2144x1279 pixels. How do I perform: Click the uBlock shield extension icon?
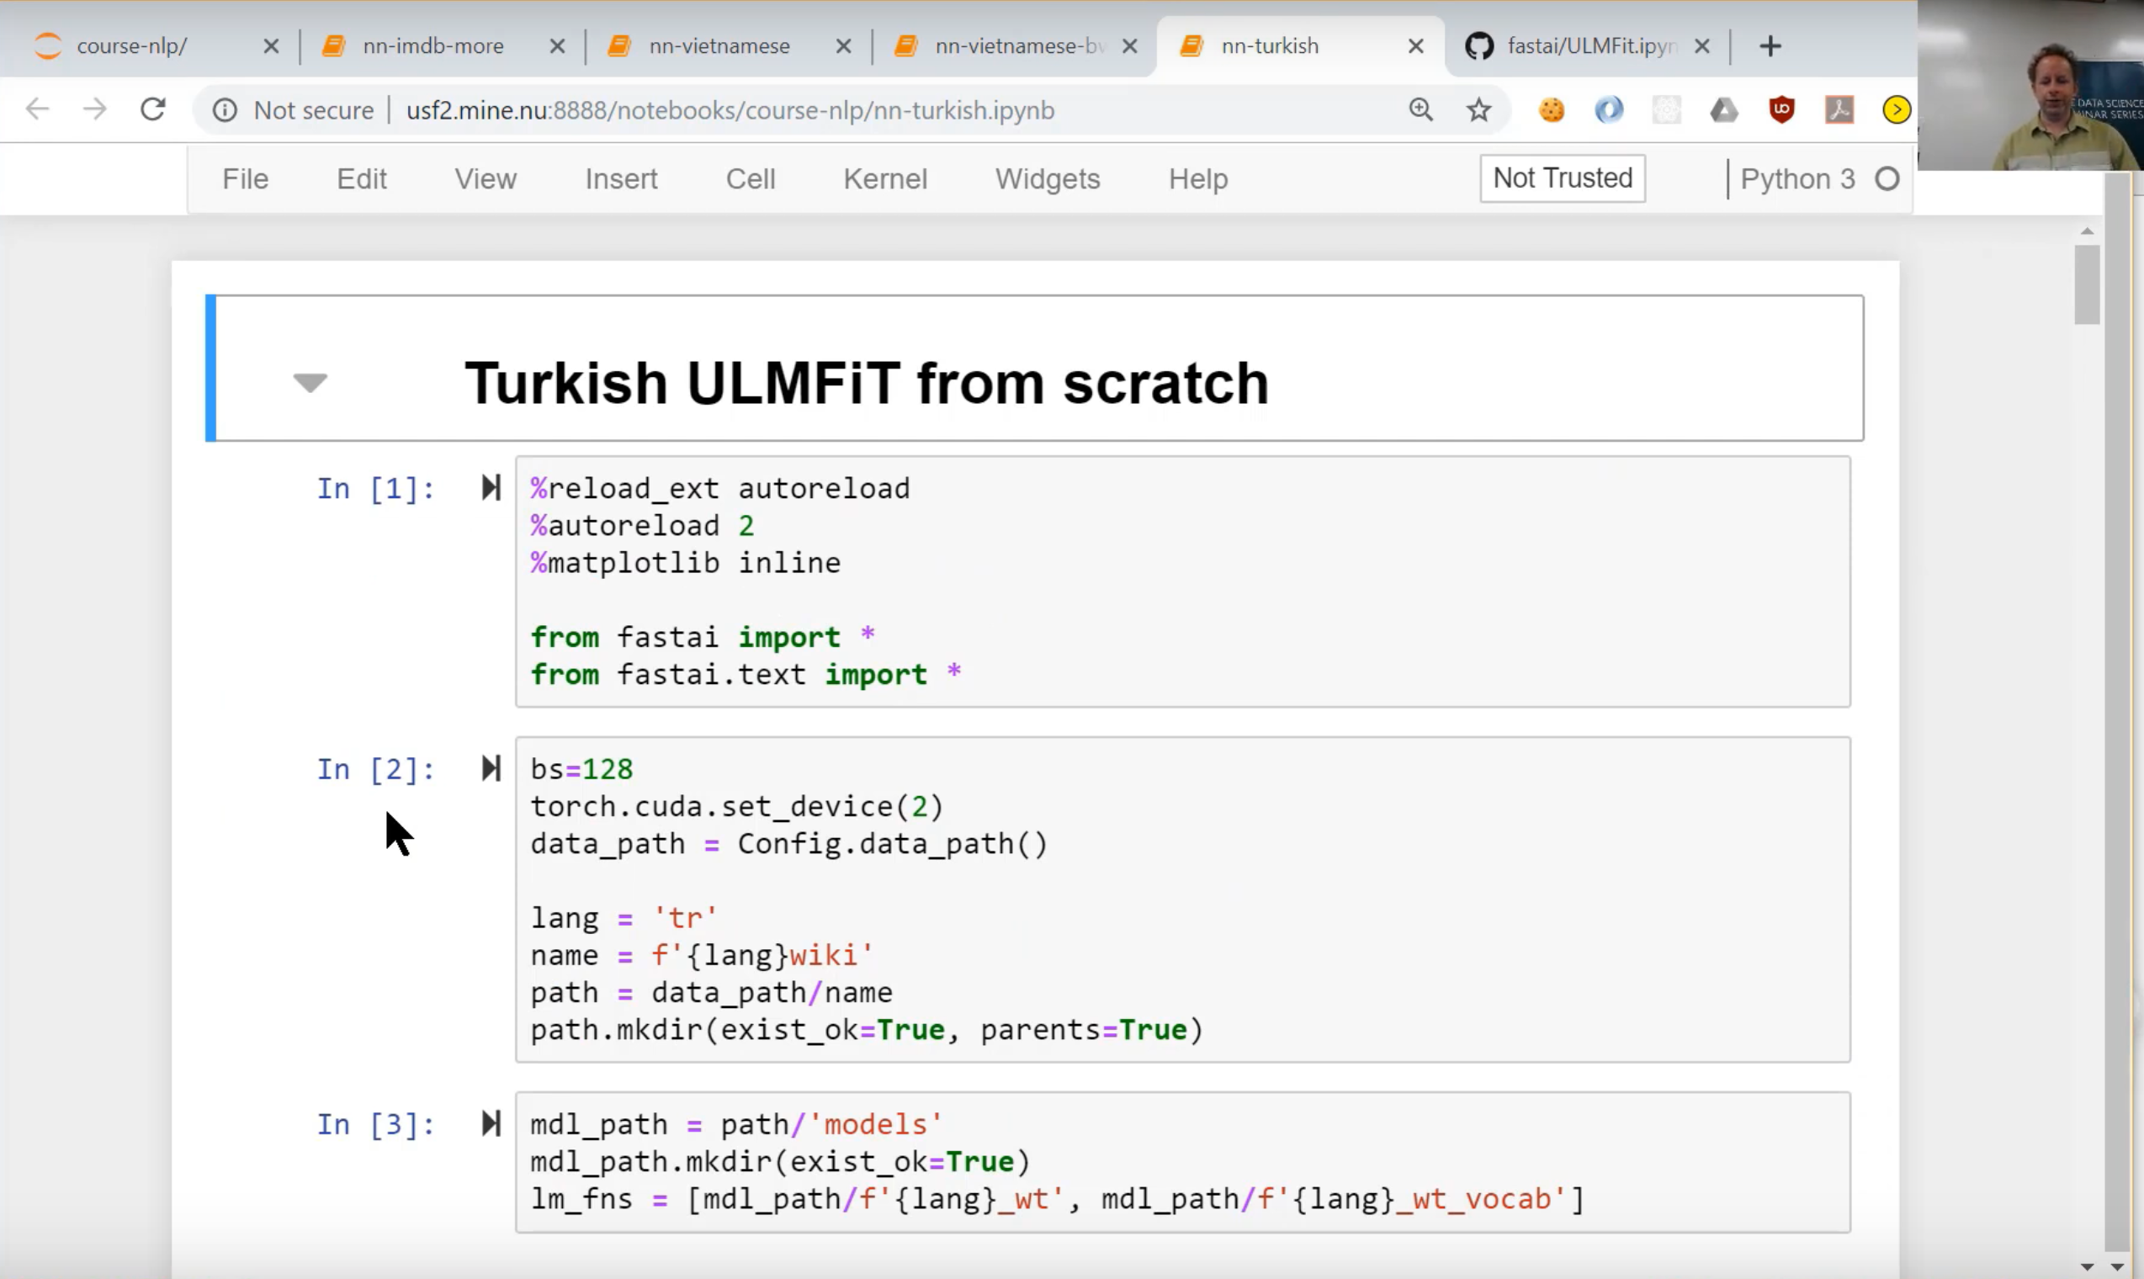coord(1781,109)
